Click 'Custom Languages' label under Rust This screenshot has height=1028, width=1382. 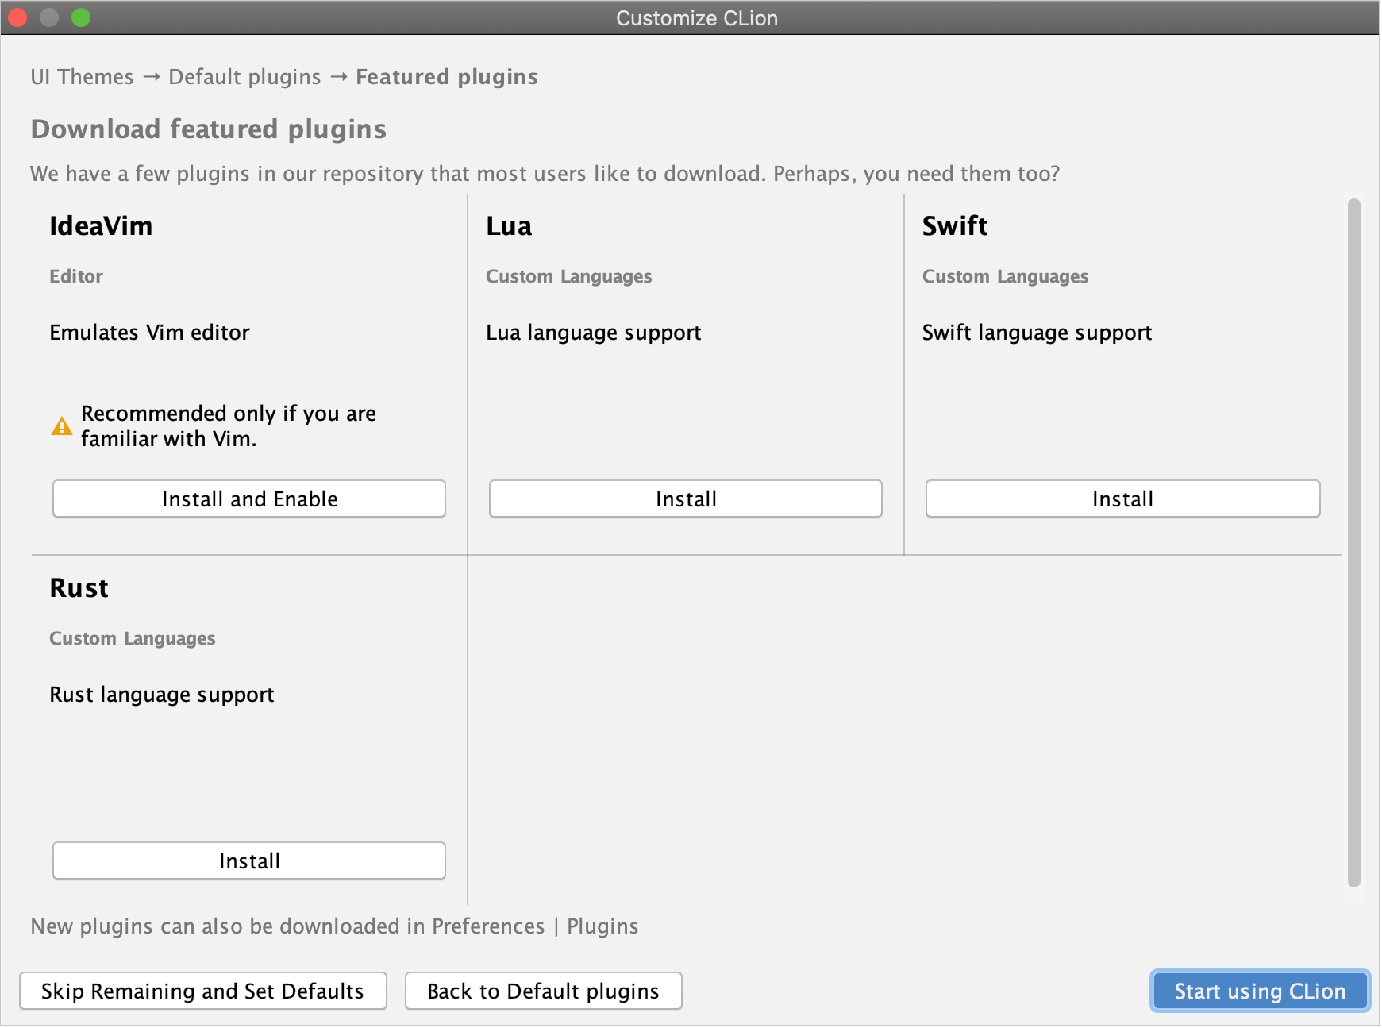[x=133, y=638]
